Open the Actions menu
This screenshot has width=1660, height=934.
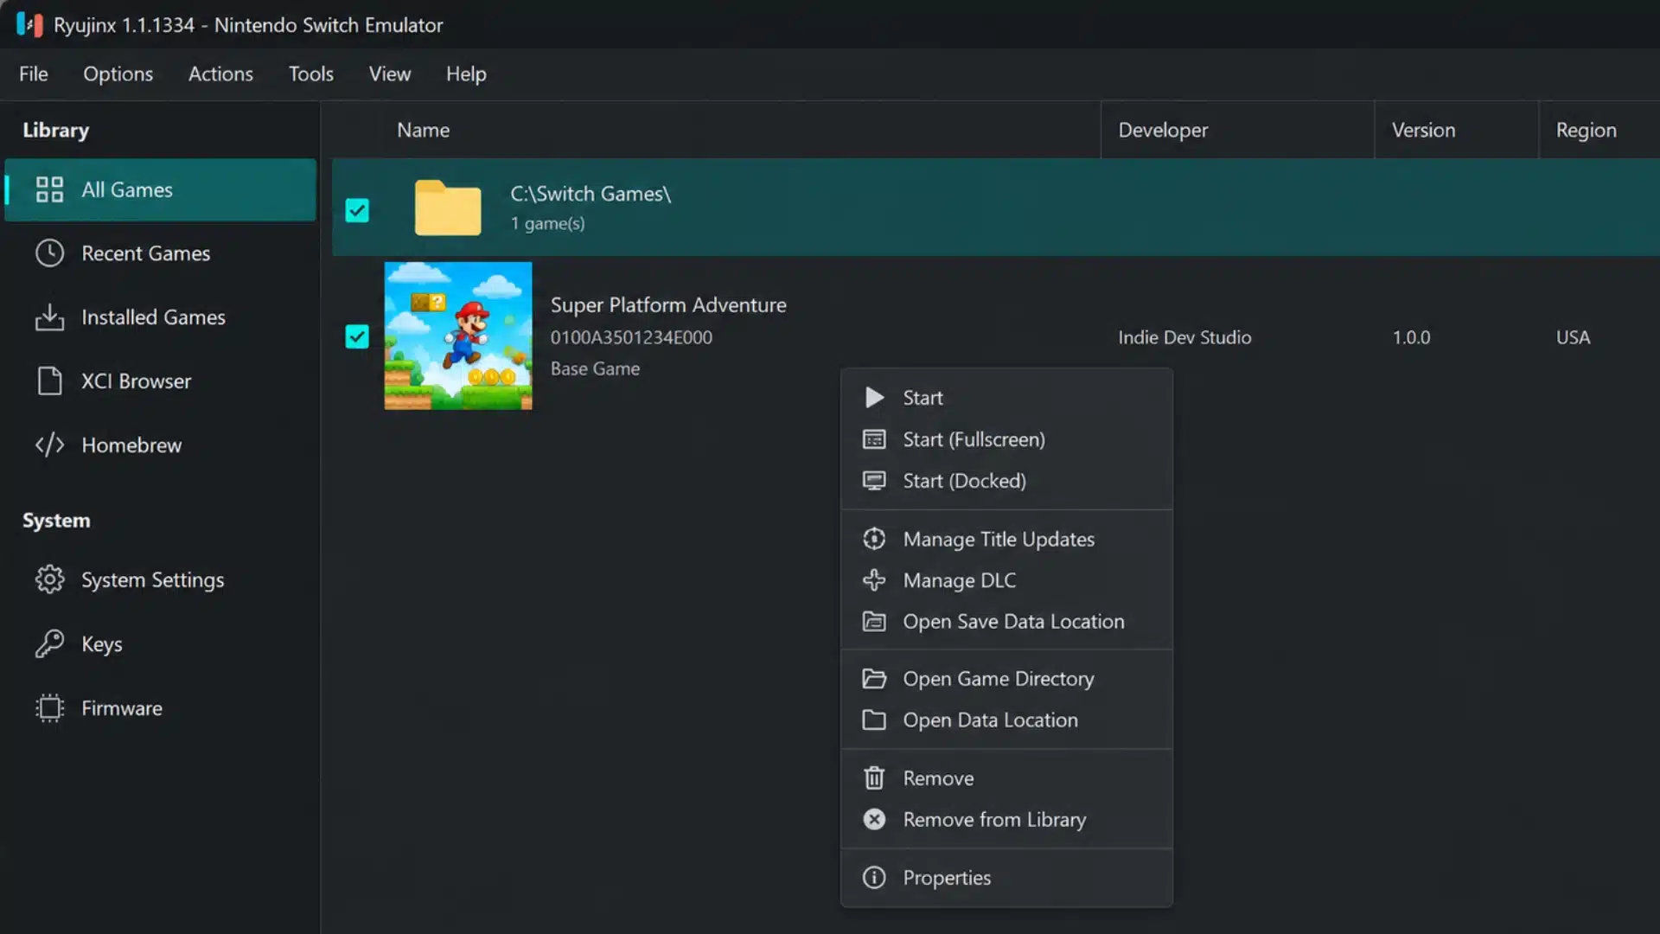click(x=220, y=74)
